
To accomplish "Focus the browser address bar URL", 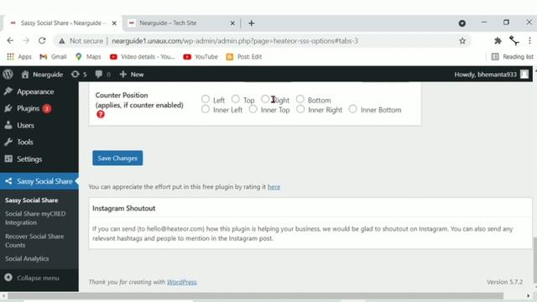I will coord(235,41).
